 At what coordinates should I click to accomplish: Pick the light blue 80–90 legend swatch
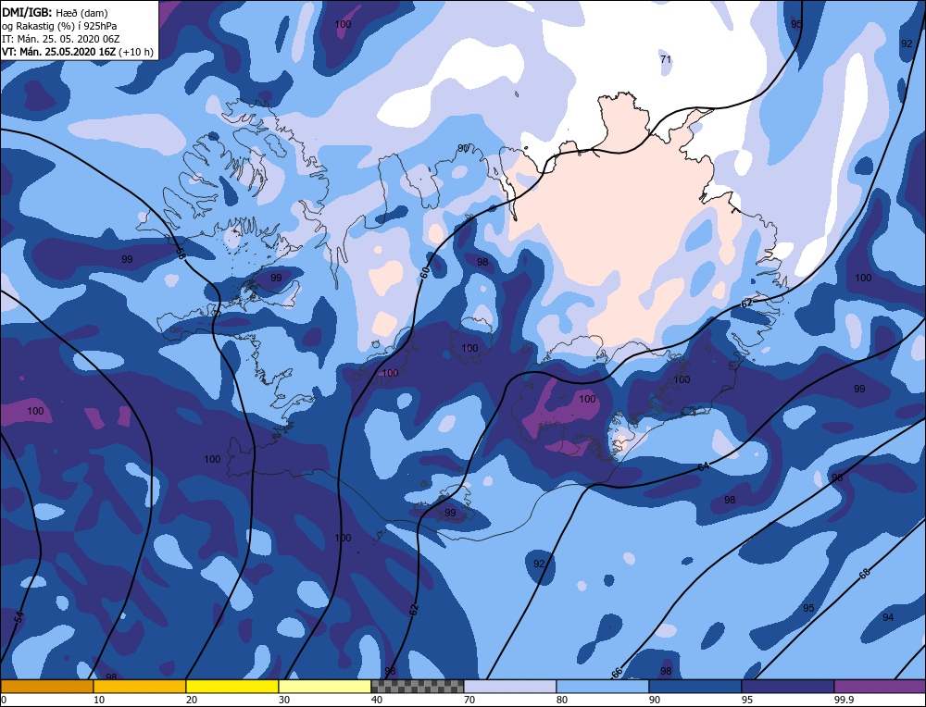(603, 687)
